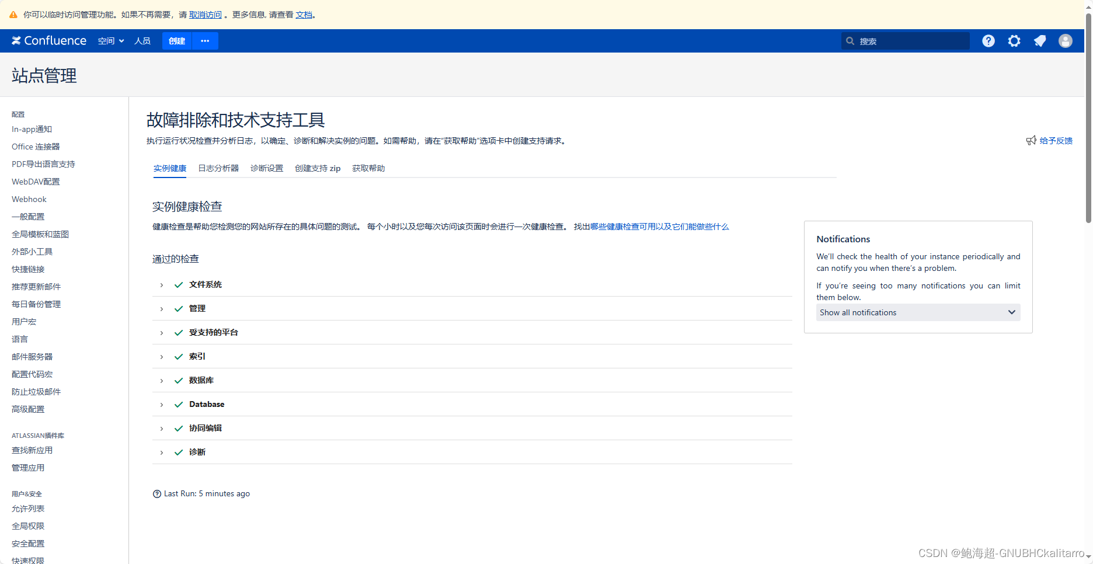The image size is (1093, 564).
Task: Switch to the 创建支持 zip tab
Action: point(318,168)
